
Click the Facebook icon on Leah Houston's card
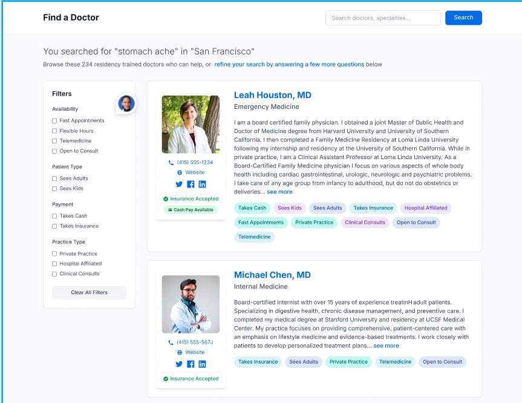(x=190, y=185)
